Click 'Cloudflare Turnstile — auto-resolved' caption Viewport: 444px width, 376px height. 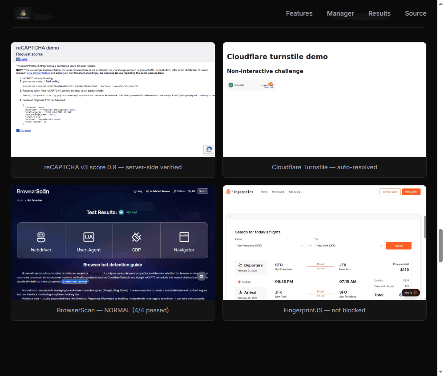324,168
